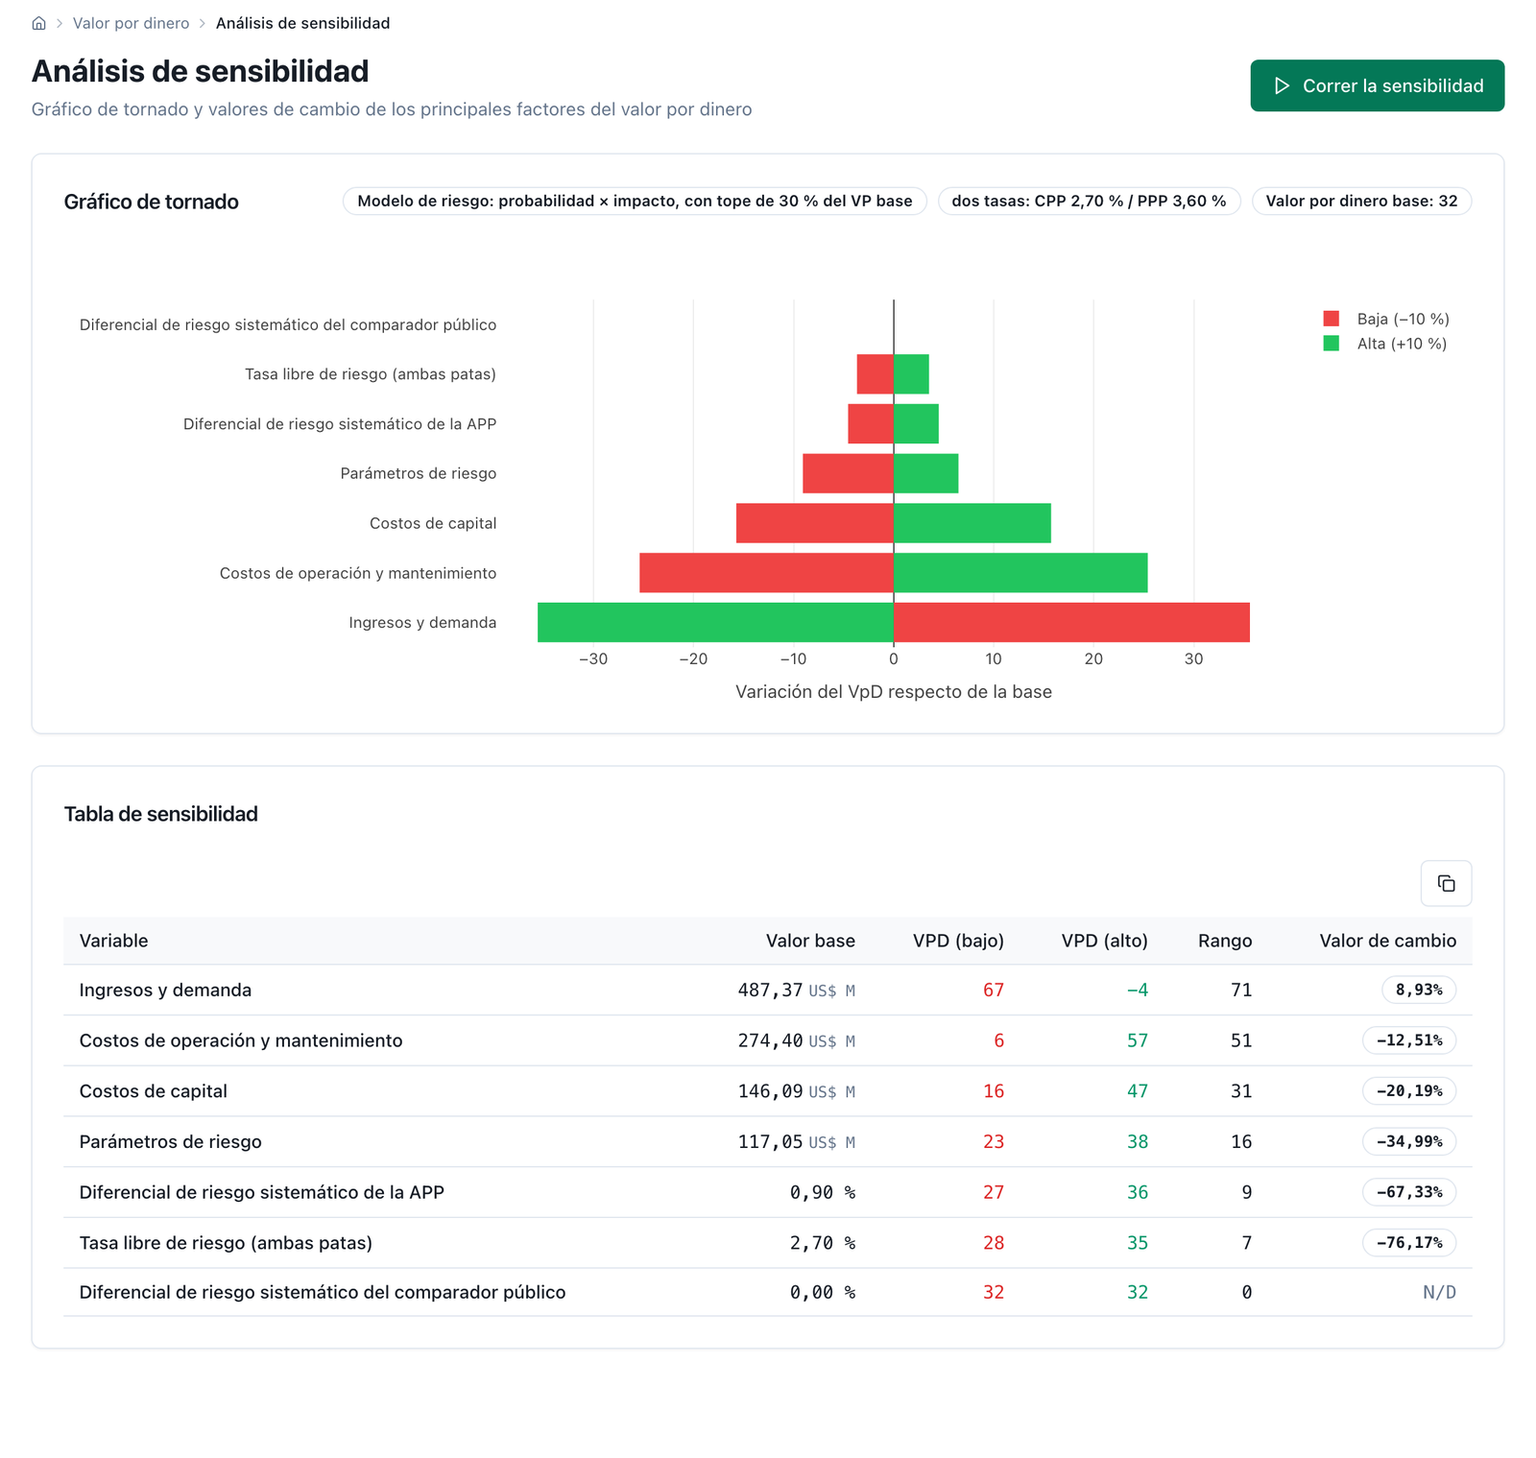Click the Gráfico de tornado heading
Viewport: 1536px width, 1458px height.
pyautogui.click(x=152, y=202)
